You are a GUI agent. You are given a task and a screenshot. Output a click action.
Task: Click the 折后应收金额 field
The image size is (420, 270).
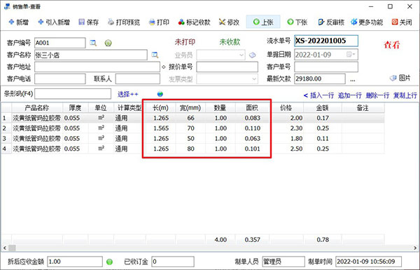coord(75,262)
